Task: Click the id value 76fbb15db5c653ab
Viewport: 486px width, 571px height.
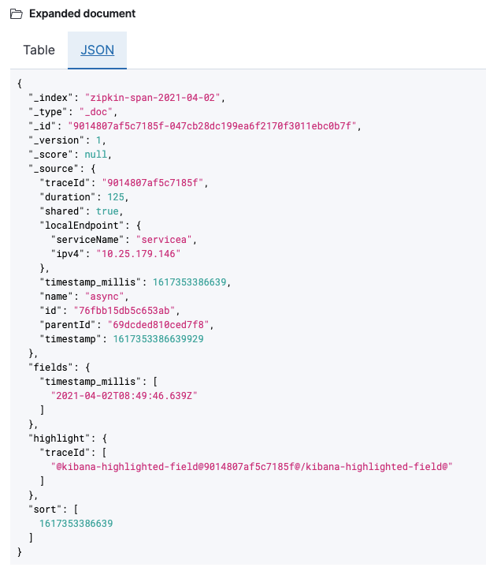Action: click(124, 311)
